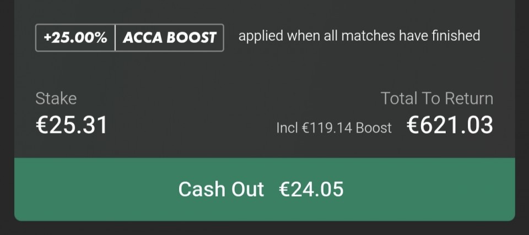
Task: Select the €25.31 stake amount
Action: coord(72,125)
